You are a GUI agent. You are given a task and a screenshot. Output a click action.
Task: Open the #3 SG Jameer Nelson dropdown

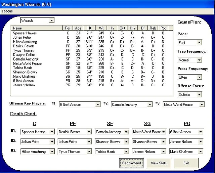click(x=149, y=152)
